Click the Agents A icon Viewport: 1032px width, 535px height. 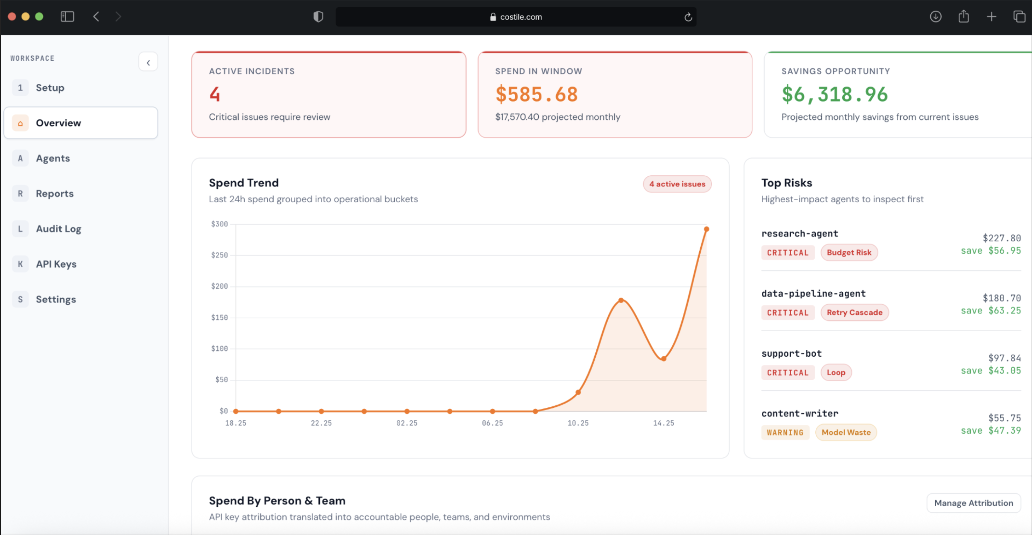pyautogui.click(x=20, y=158)
